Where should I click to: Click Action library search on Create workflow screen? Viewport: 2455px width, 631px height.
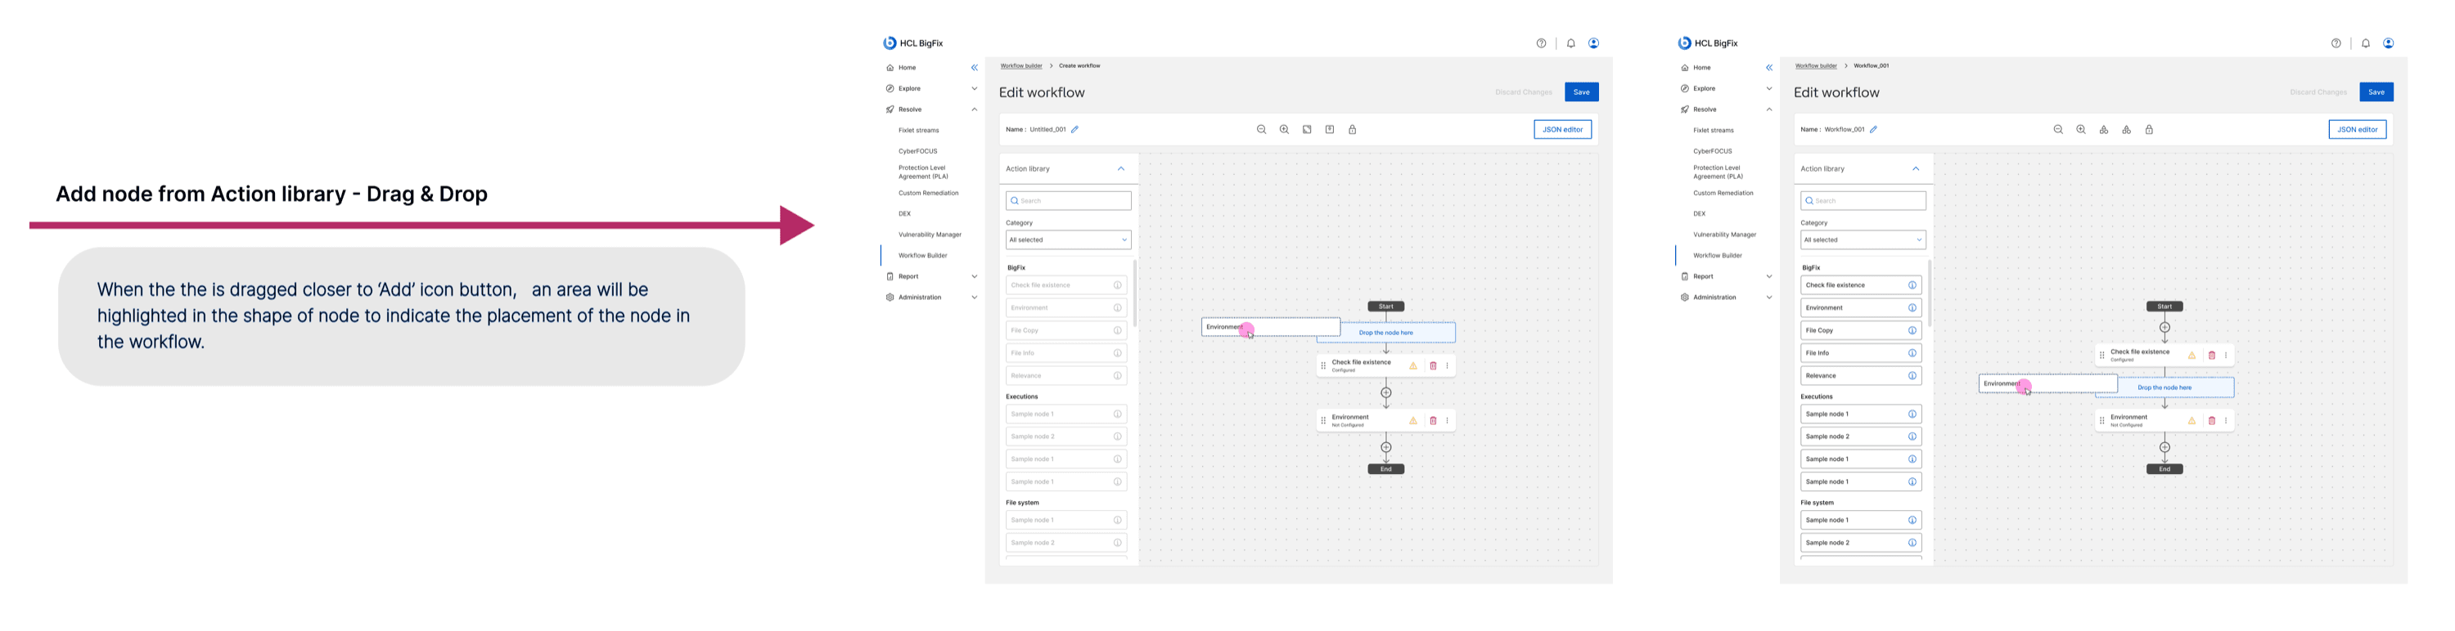tap(1069, 201)
